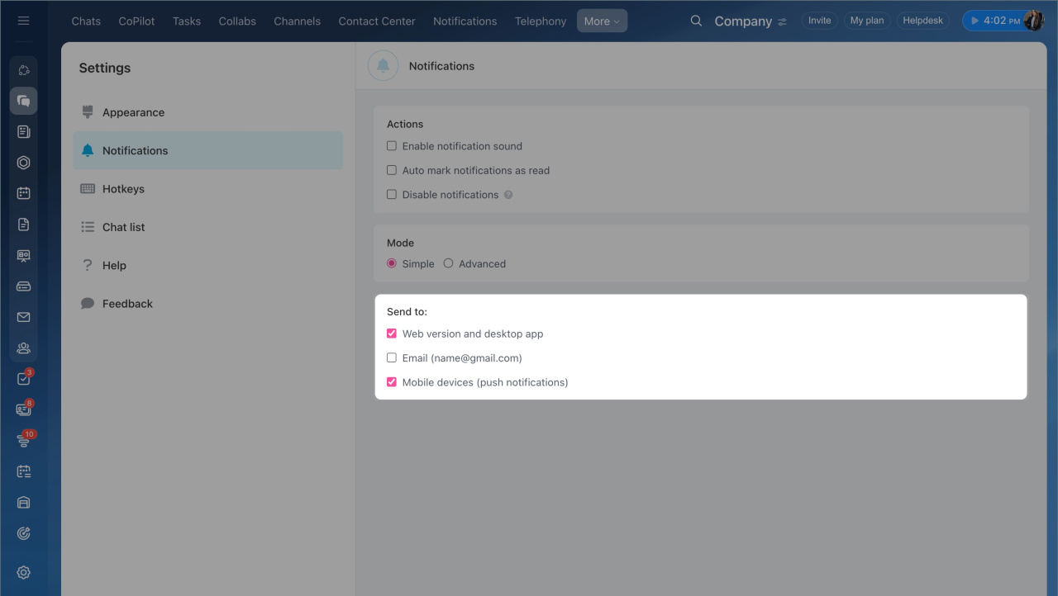Check Auto mark notifications as read
Image resolution: width=1058 pixels, height=596 pixels.
click(392, 170)
